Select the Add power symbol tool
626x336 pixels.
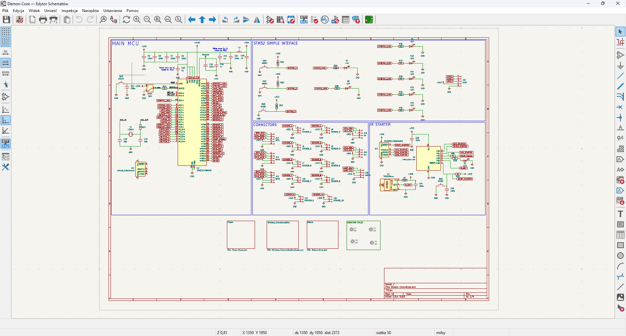tap(620, 65)
